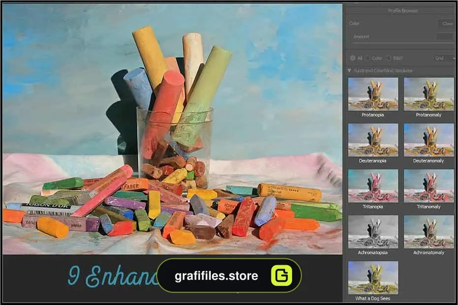
Task: Apply the Protanopia profile thumbnail
Action: point(373,94)
